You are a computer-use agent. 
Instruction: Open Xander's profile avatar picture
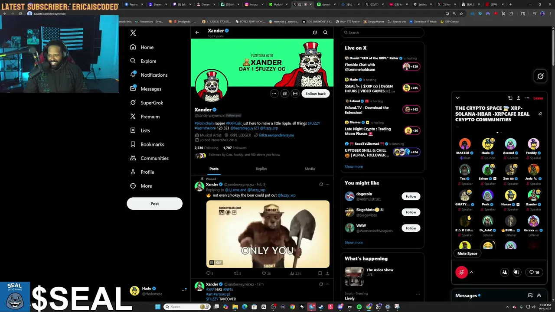(212, 85)
